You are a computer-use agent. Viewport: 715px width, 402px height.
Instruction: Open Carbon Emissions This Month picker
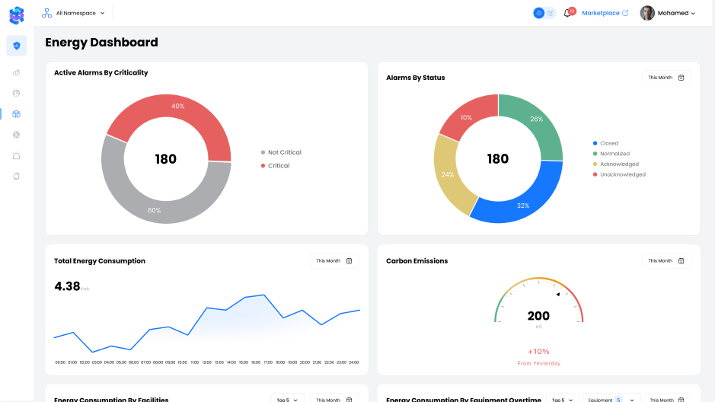[x=666, y=261]
